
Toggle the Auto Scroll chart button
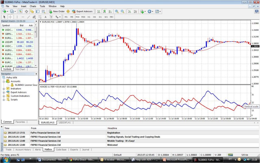coord(129,11)
